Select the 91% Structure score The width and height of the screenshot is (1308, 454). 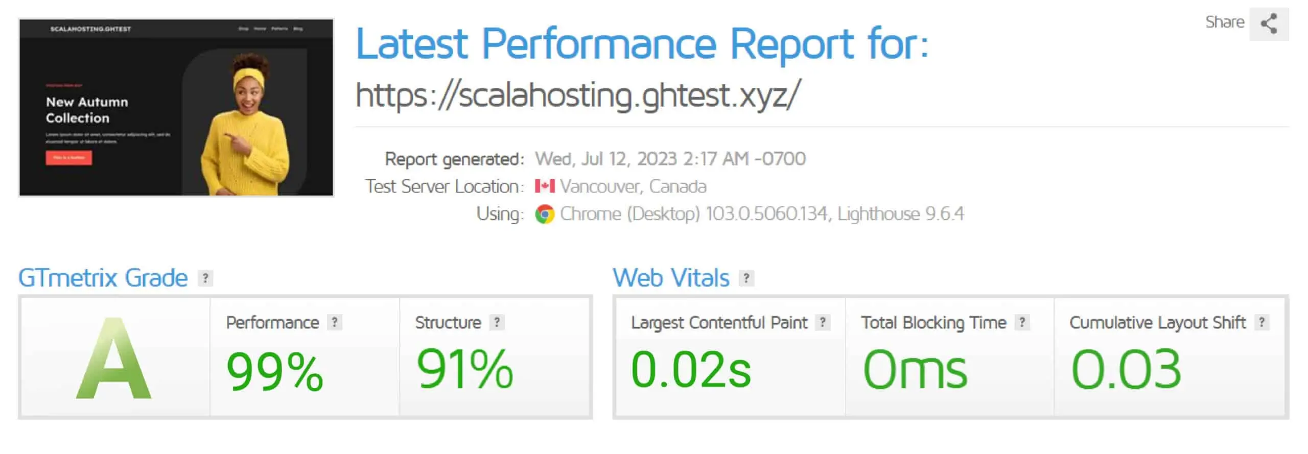click(464, 369)
